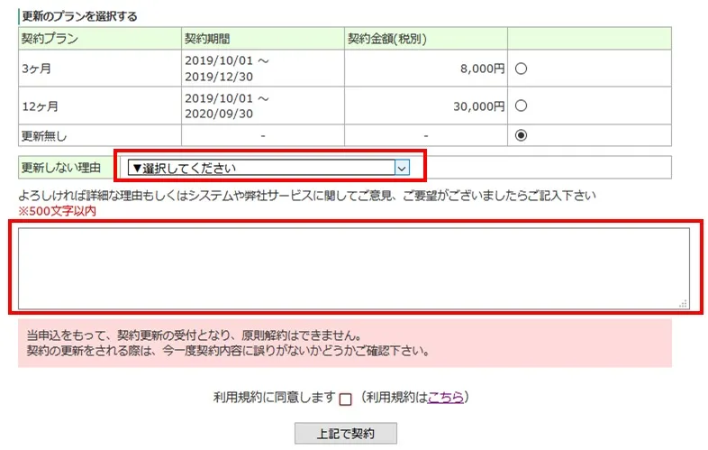708x450 pixels.
Task: Click the text area resize handle
Action: (684, 304)
